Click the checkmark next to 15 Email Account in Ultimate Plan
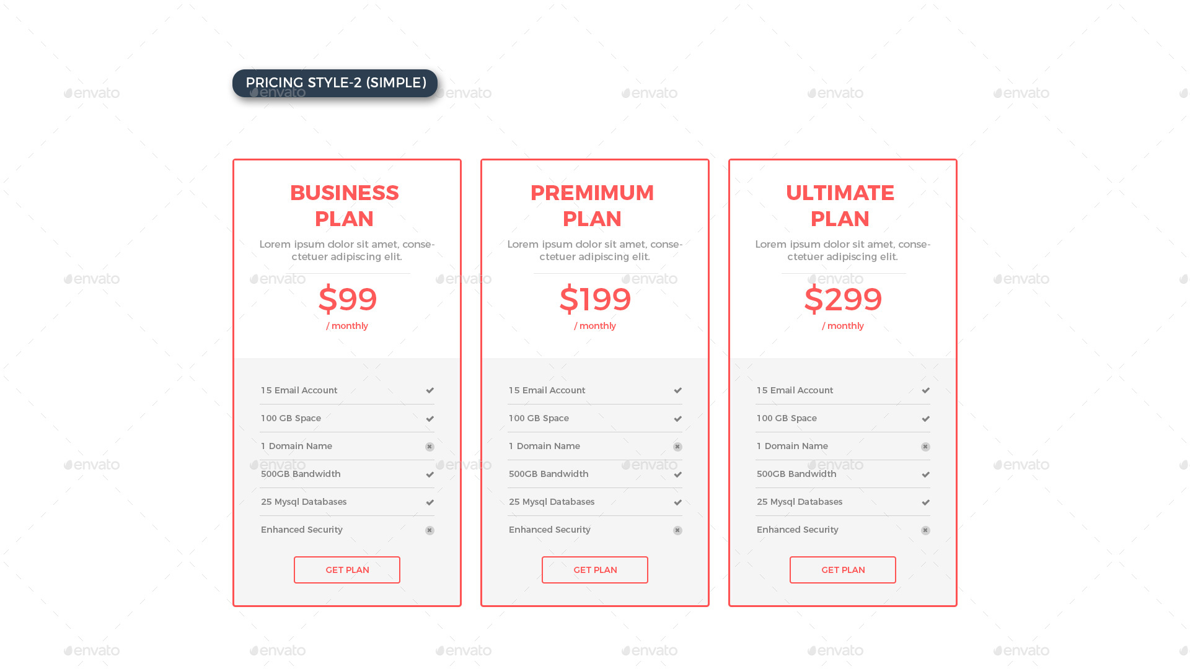The height and width of the screenshot is (669, 1190). tap(925, 390)
